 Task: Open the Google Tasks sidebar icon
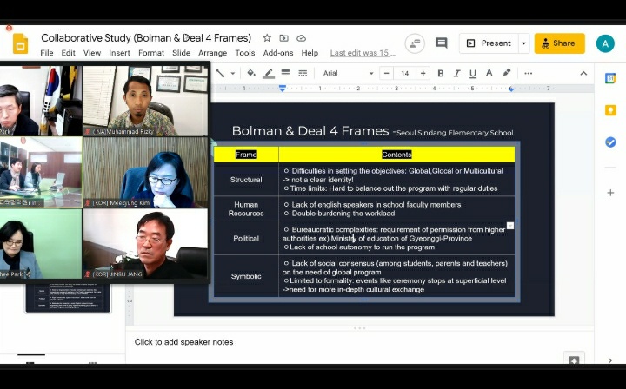pyautogui.click(x=610, y=142)
